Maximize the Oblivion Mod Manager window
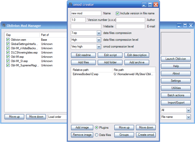This screenshot has width=195, height=142. [185, 26]
